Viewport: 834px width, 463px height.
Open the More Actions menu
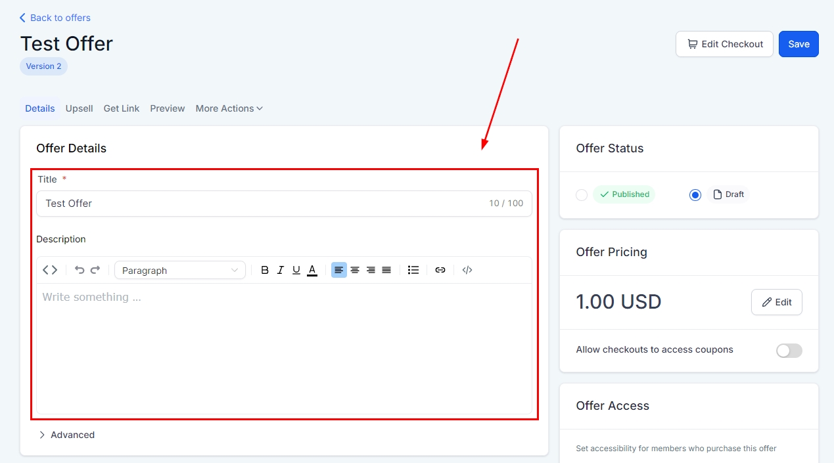(229, 108)
